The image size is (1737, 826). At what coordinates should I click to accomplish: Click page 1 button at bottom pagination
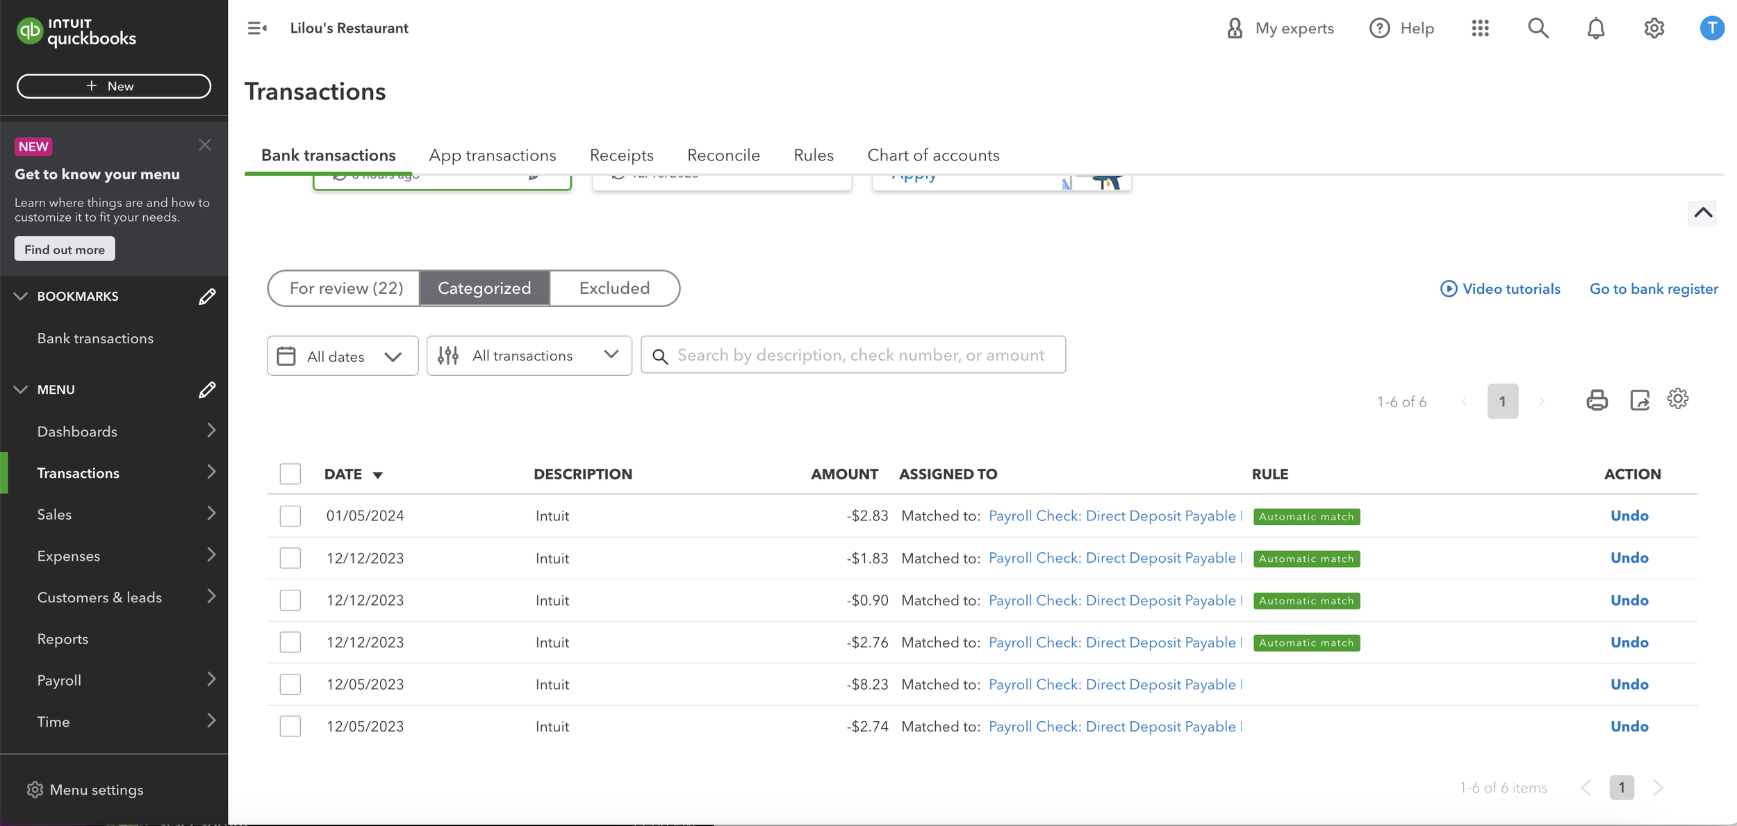(1622, 788)
